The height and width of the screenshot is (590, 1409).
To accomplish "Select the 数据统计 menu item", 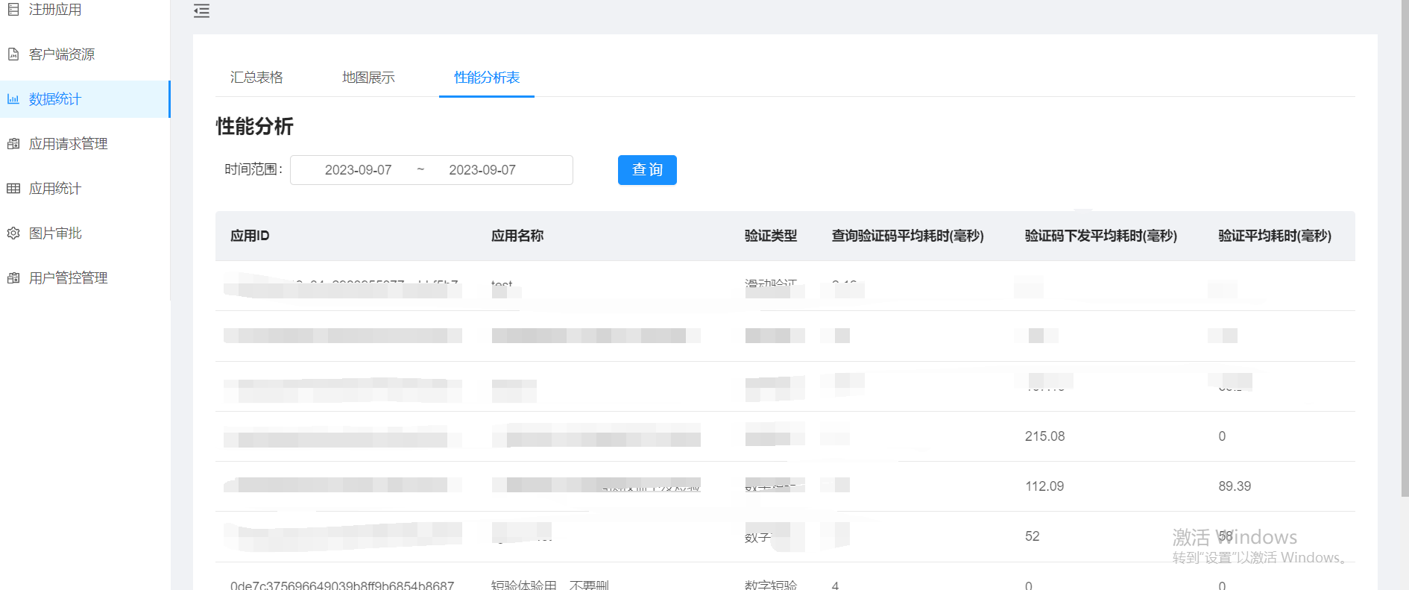I will tap(85, 99).
